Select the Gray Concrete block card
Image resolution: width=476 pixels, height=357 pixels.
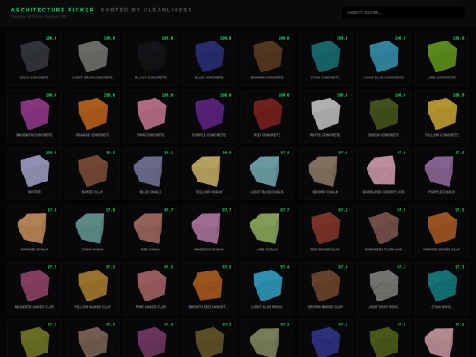34,59
